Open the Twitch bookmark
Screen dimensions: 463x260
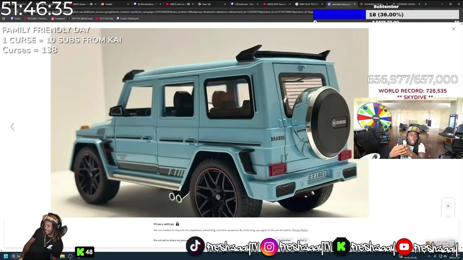pos(16,18)
